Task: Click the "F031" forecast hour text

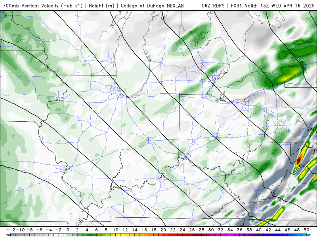Action: pos(236,6)
